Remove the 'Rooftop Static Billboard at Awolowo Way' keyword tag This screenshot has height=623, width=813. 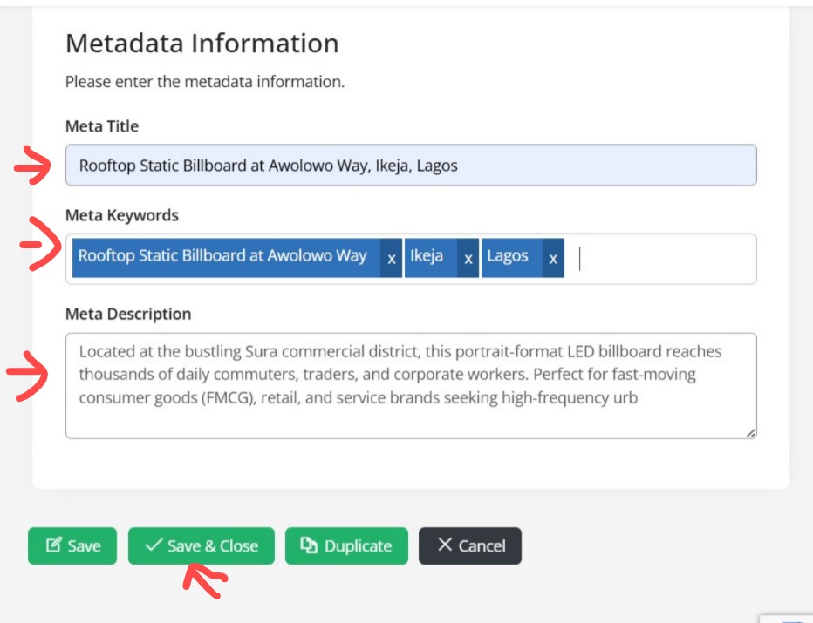click(391, 259)
